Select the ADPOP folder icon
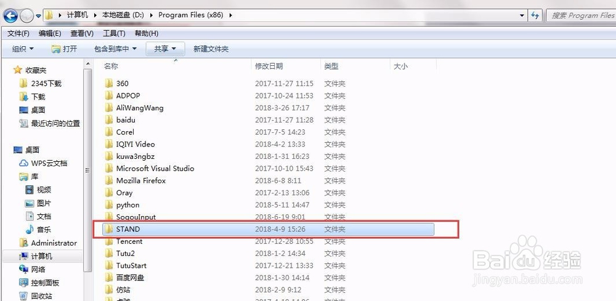This screenshot has width=616, height=301. 109,95
